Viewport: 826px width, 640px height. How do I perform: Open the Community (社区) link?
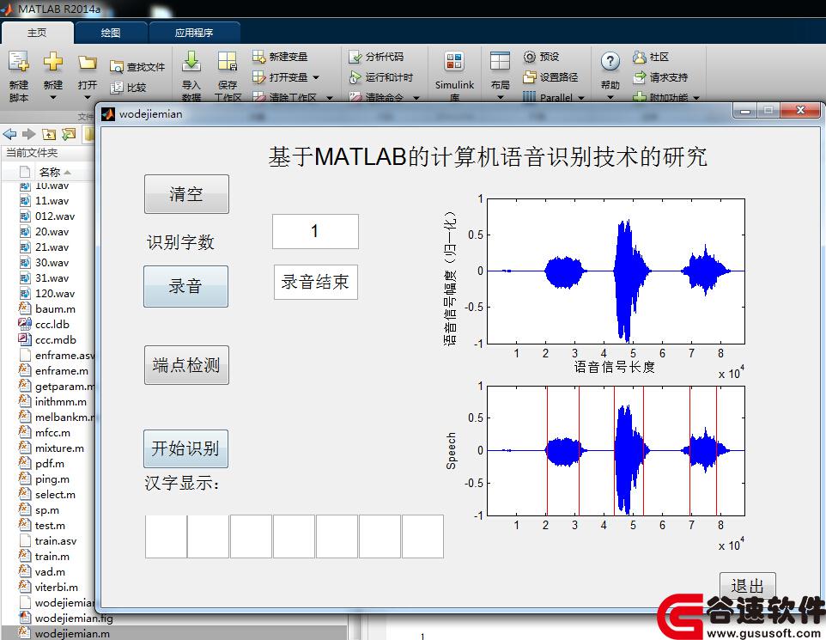point(651,57)
